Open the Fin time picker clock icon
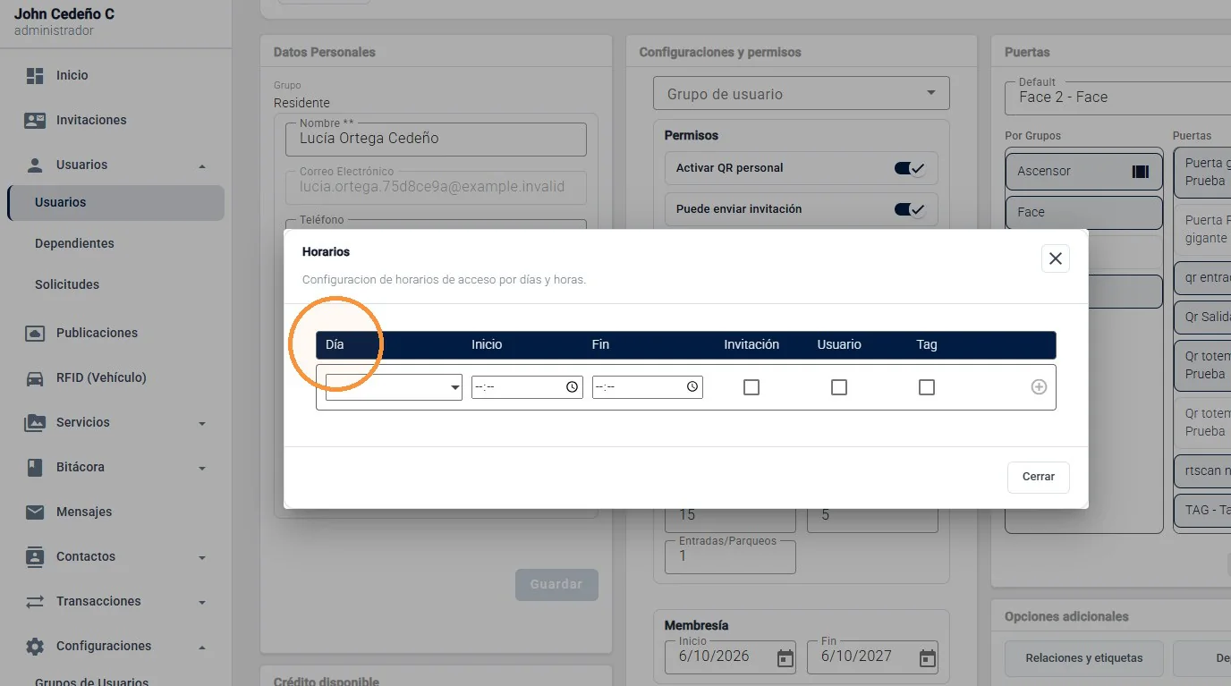Viewport: 1231px width, 686px height. tap(692, 387)
